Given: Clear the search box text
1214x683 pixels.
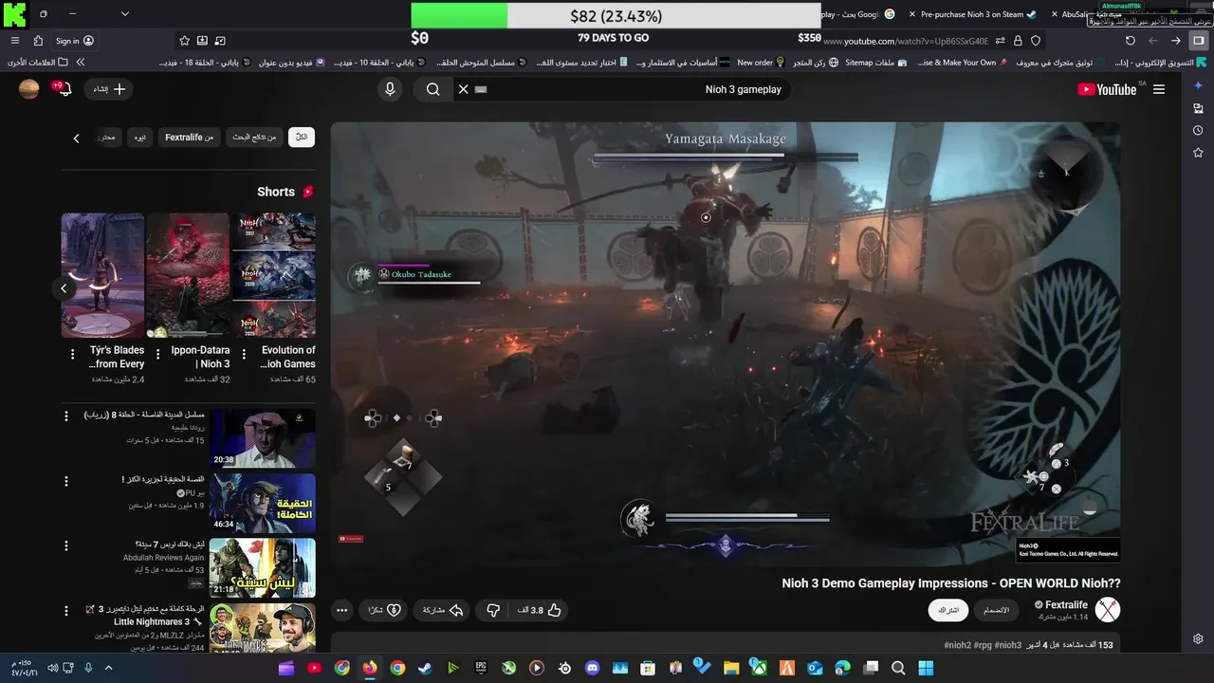Looking at the screenshot, I should [x=463, y=89].
